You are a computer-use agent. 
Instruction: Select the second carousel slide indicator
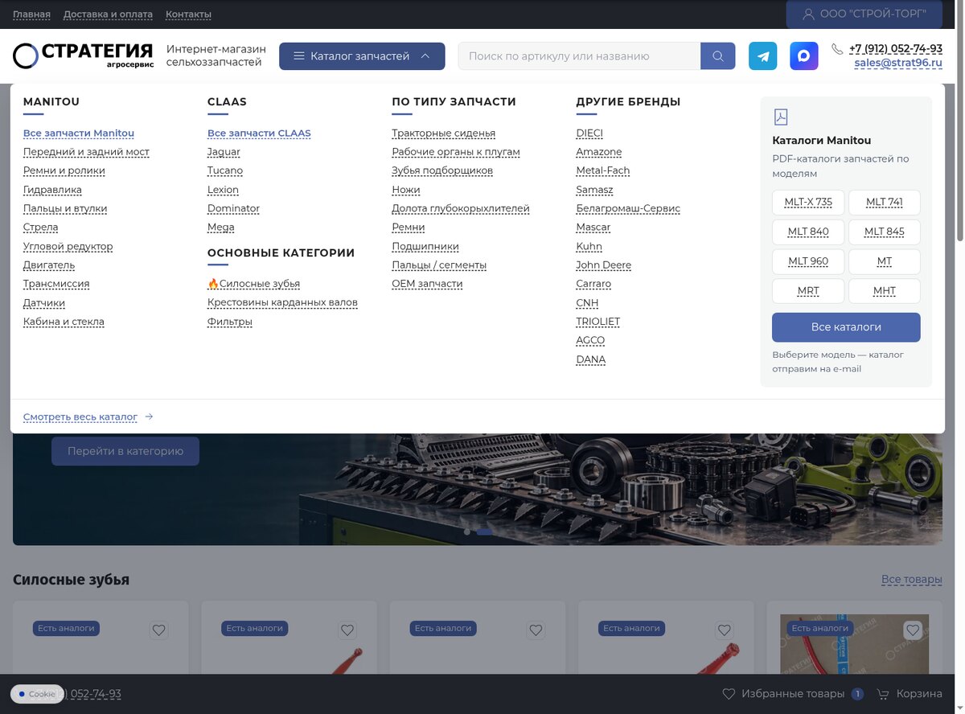click(484, 532)
